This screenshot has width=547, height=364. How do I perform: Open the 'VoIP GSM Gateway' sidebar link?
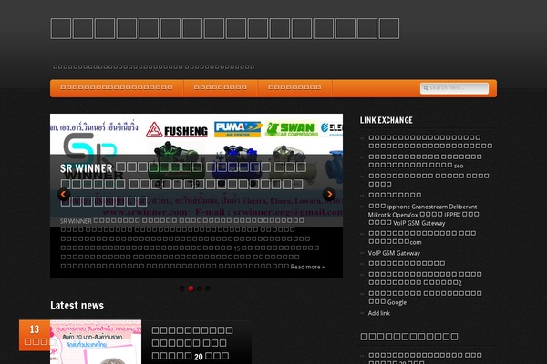394,253
